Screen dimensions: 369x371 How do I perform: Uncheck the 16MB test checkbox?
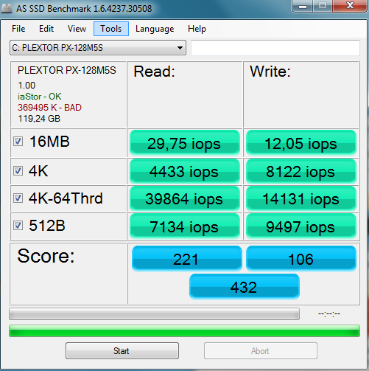tap(18, 142)
